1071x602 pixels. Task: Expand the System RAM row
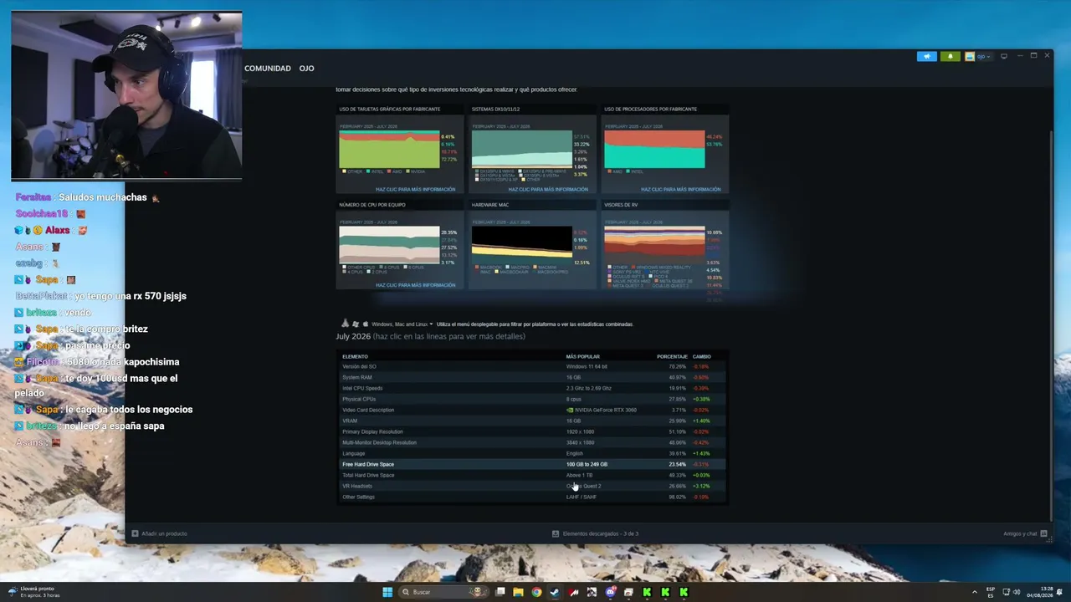tap(532, 377)
